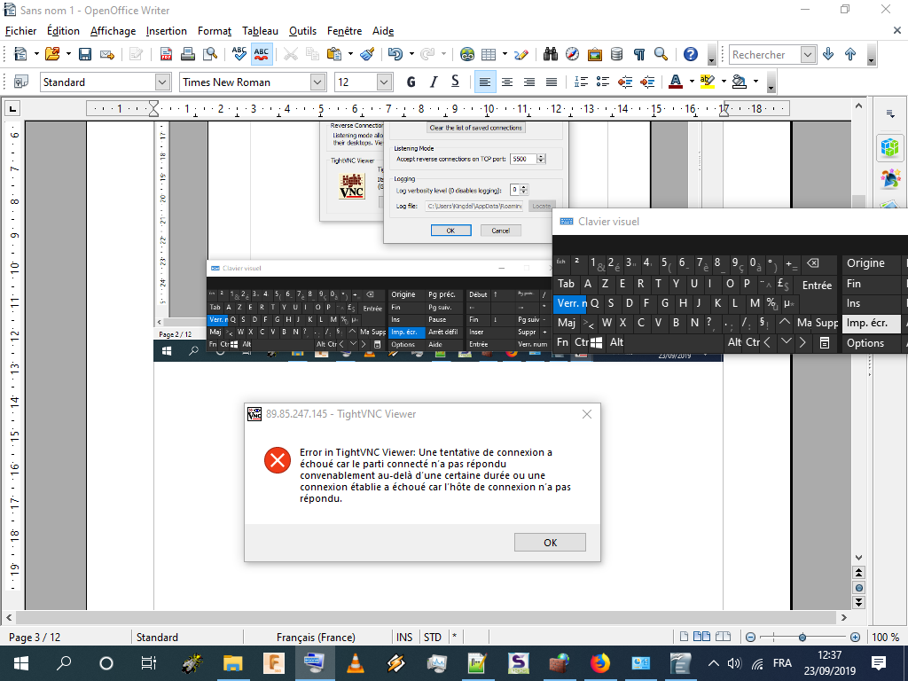Click the Open file folder icon
This screenshot has width=908, height=681.
coord(52,54)
